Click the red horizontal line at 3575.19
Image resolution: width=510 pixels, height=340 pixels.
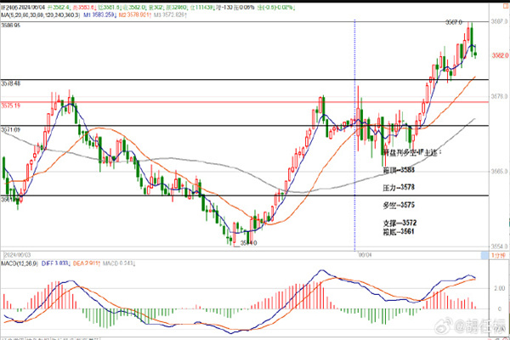pos(170,104)
